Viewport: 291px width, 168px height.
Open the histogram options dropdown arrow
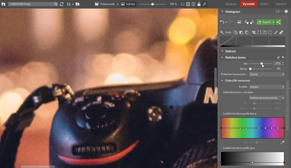click(x=282, y=12)
